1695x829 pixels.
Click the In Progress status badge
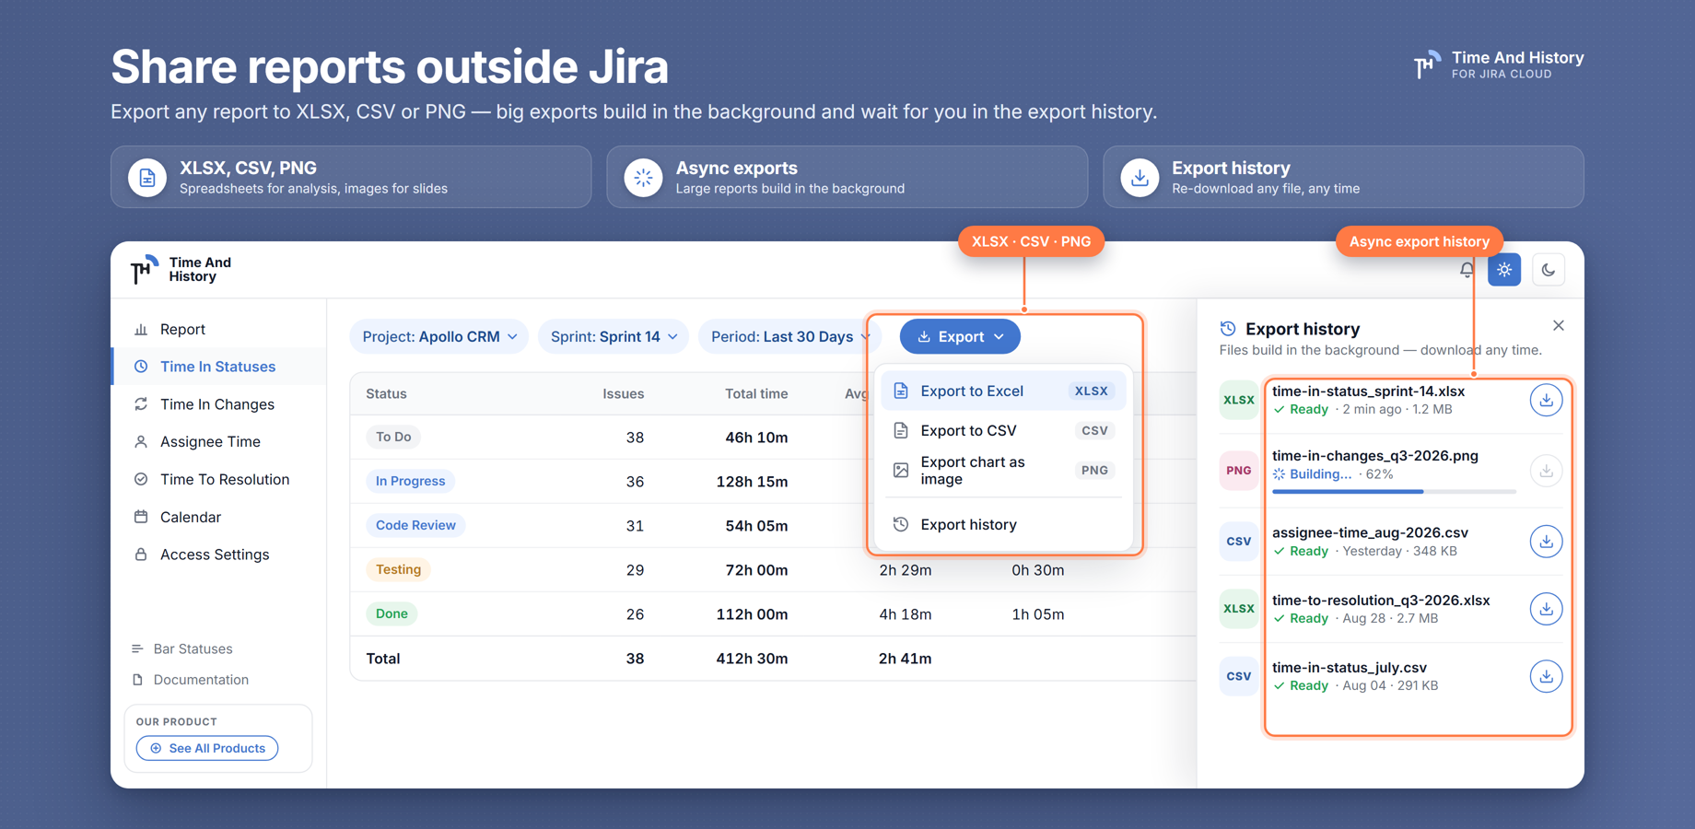tap(410, 481)
